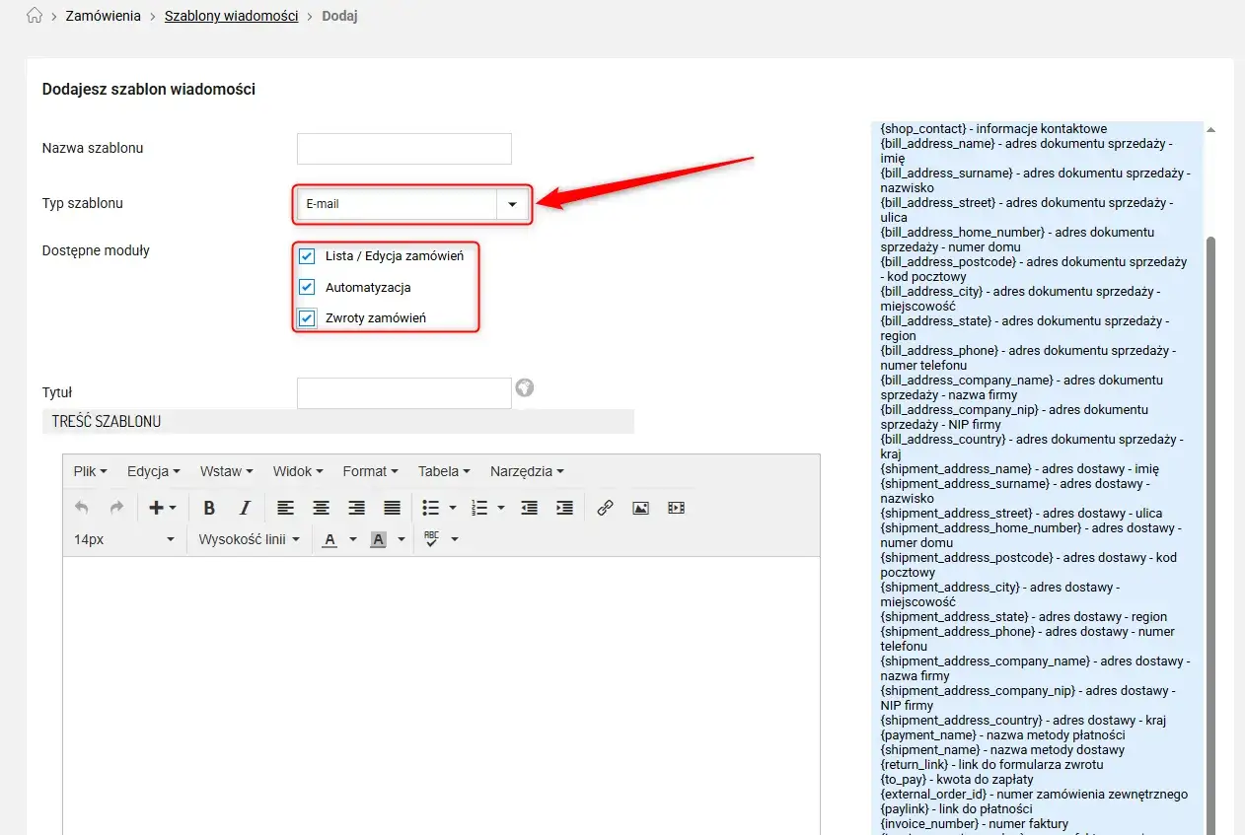Click the scrollbar up arrow
The width and height of the screenshot is (1245, 835).
[1211, 129]
